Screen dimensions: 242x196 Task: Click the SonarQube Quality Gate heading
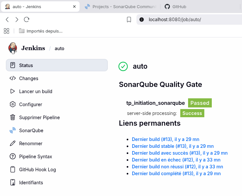tap(160, 84)
